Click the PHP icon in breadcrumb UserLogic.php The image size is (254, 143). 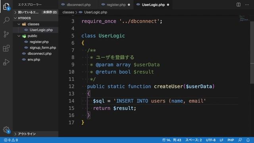(81, 12)
